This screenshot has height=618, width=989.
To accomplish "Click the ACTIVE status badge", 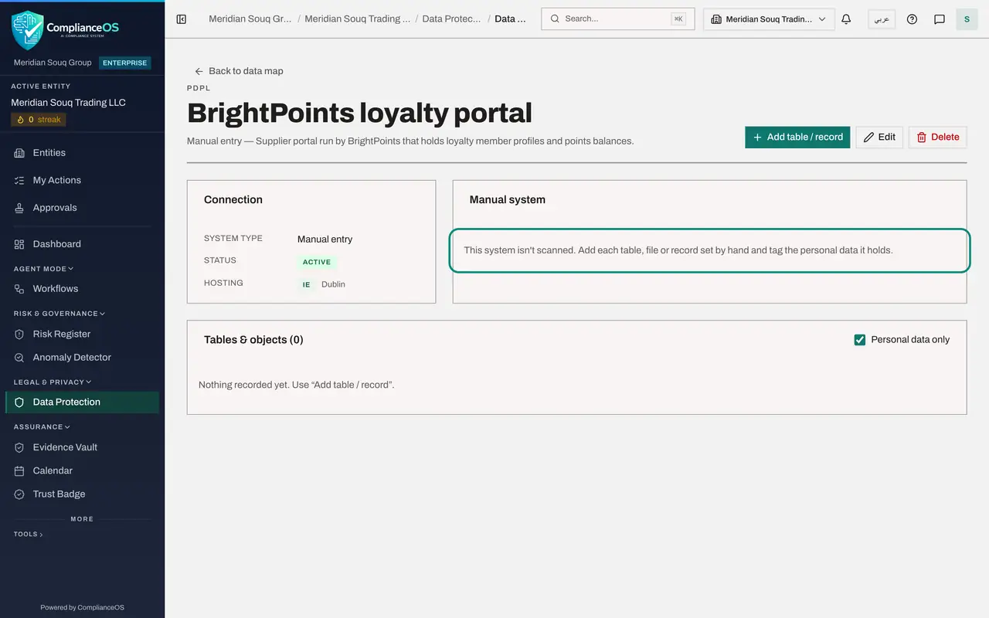I will pos(317,262).
